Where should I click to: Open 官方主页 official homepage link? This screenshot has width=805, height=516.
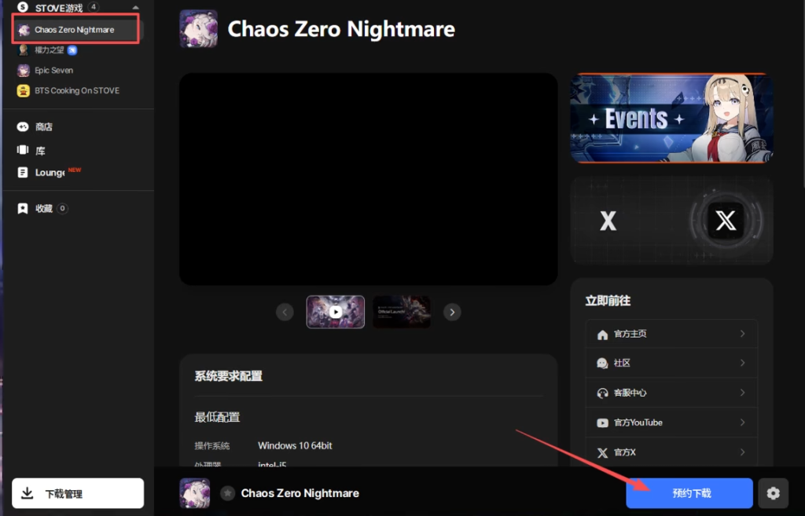point(671,334)
